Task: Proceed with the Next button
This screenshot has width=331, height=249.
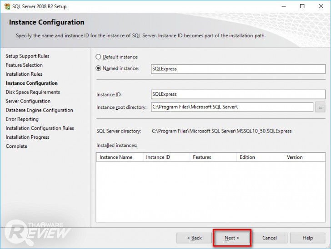Action: 232,238
